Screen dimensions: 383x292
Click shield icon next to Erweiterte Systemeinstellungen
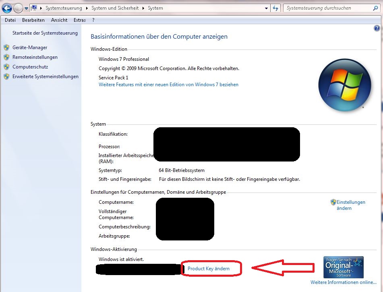(x=6, y=77)
